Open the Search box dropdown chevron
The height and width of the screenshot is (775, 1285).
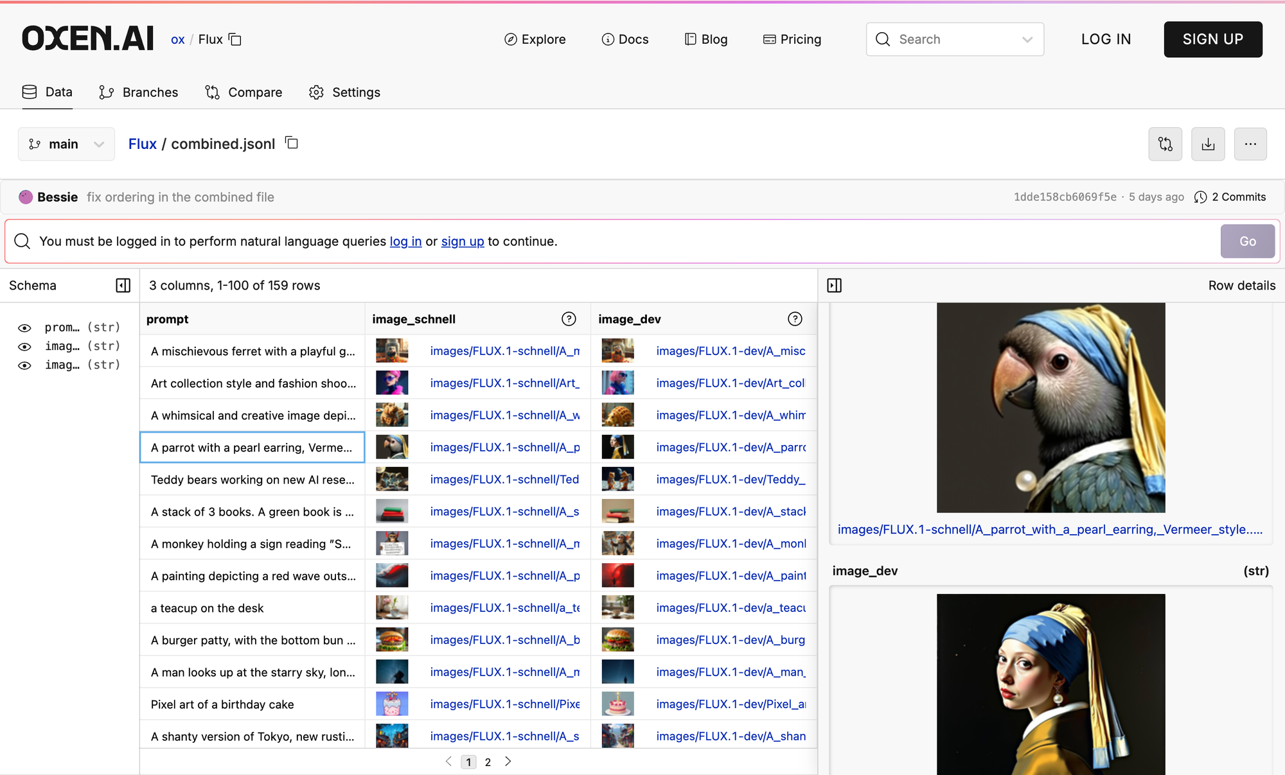(1027, 40)
